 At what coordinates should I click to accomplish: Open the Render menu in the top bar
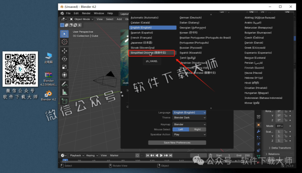click(86, 13)
